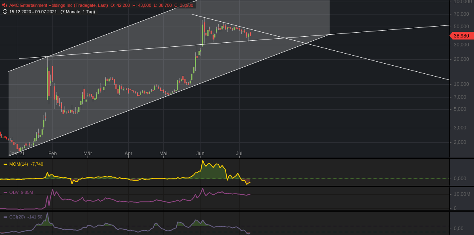474x235 pixels.
Task: Click the purple OBV legend marker
Action: (x=5, y=192)
